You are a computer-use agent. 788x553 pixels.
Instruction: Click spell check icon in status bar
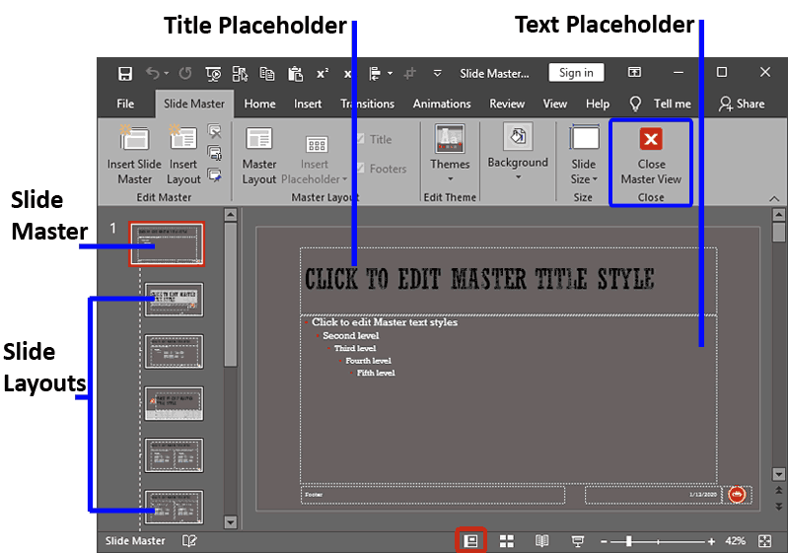point(189,540)
